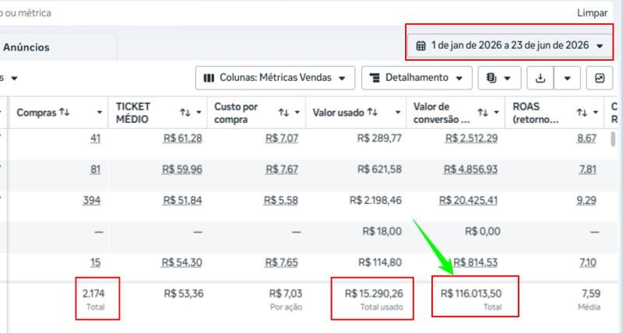The height and width of the screenshot is (333, 623).
Task: Open conversion value R$ 4.856,93
Action: pos(471,170)
